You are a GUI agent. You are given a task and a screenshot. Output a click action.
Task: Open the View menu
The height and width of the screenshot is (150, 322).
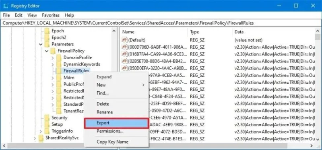pos(32,15)
